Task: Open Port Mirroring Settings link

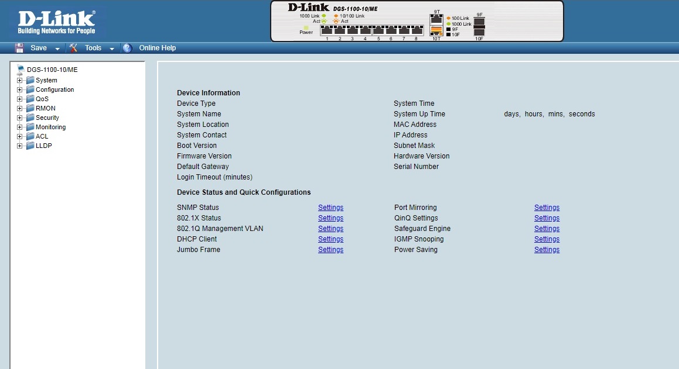Action: [547, 208]
